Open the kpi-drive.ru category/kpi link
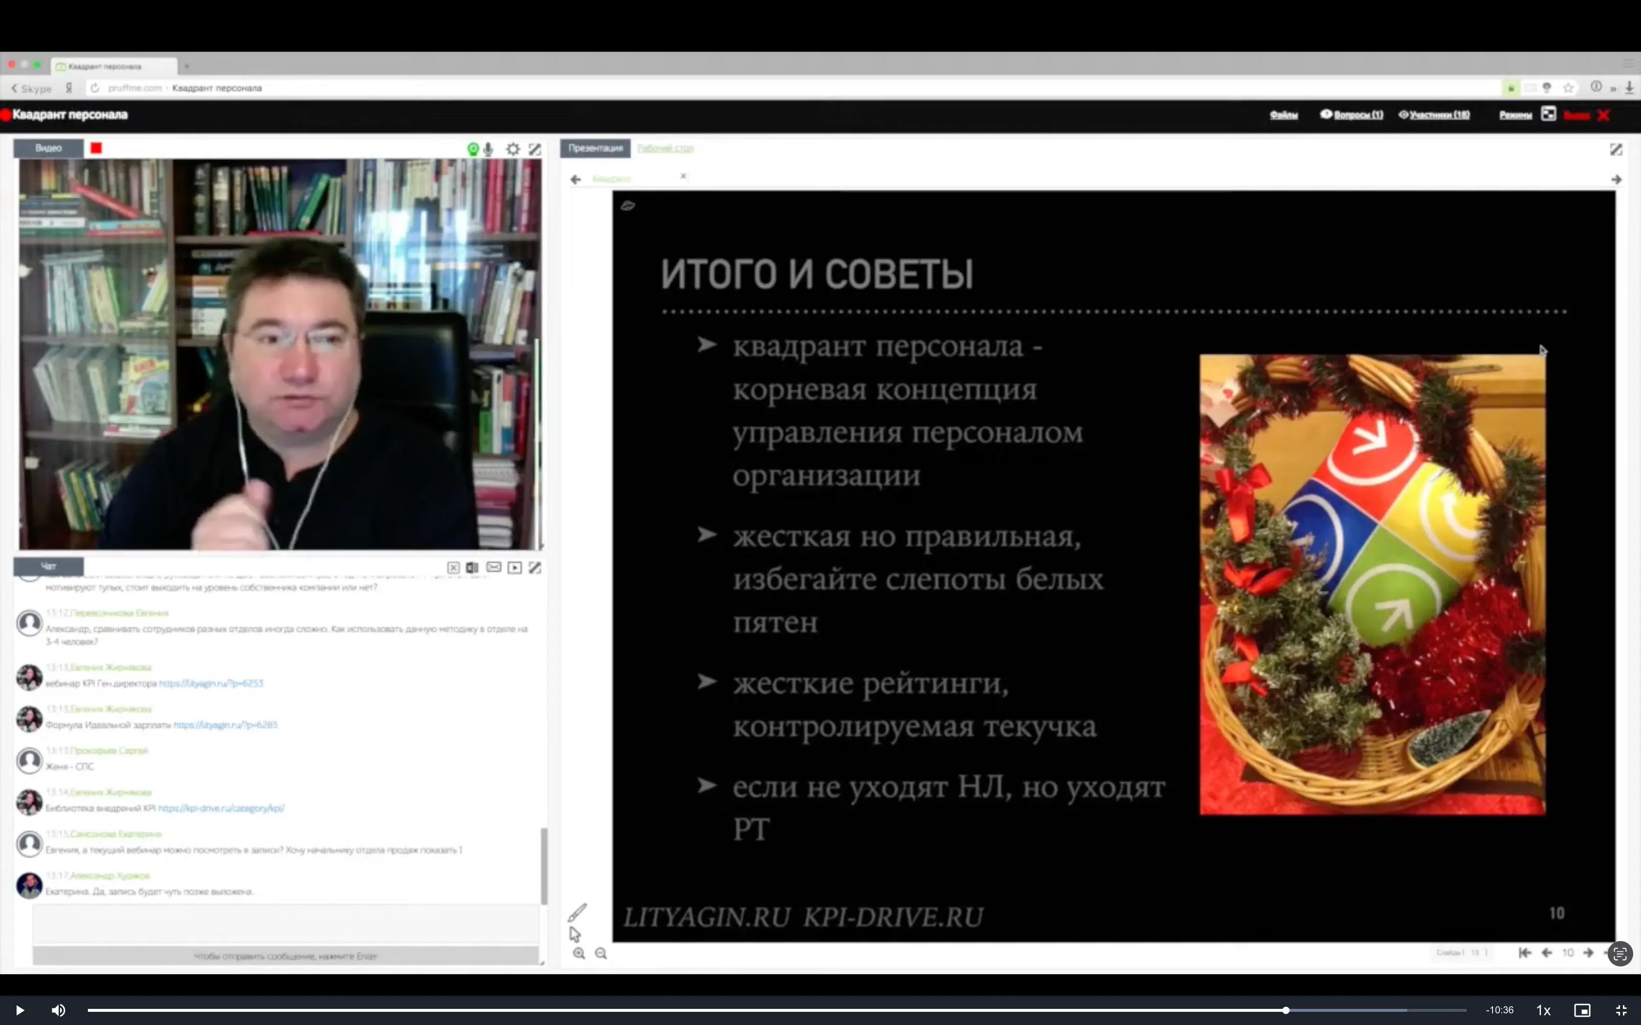The width and height of the screenshot is (1641, 1025). [221, 808]
